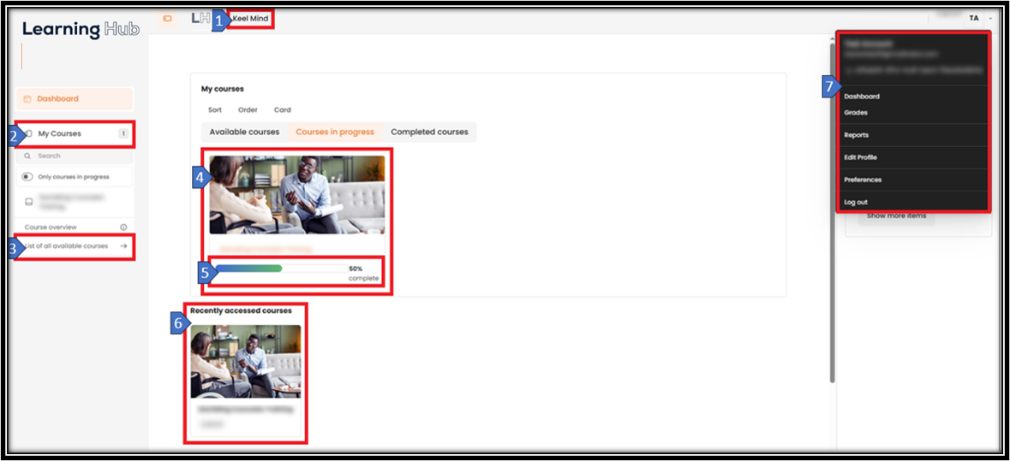The height and width of the screenshot is (461, 1010).
Task: Click the 50% course progress bar
Action: [281, 268]
